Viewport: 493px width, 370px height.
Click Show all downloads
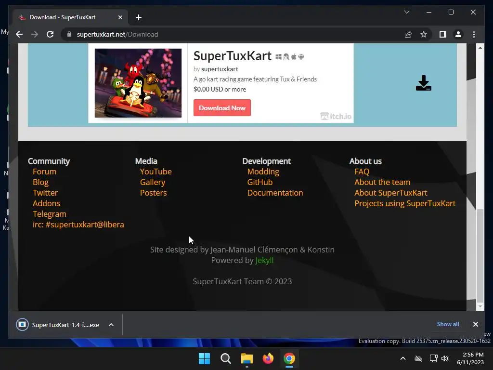click(x=448, y=324)
